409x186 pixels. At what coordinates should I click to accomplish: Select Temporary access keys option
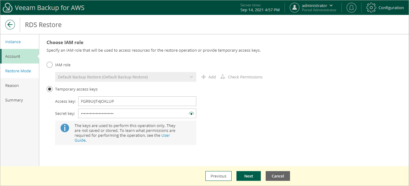(49, 89)
